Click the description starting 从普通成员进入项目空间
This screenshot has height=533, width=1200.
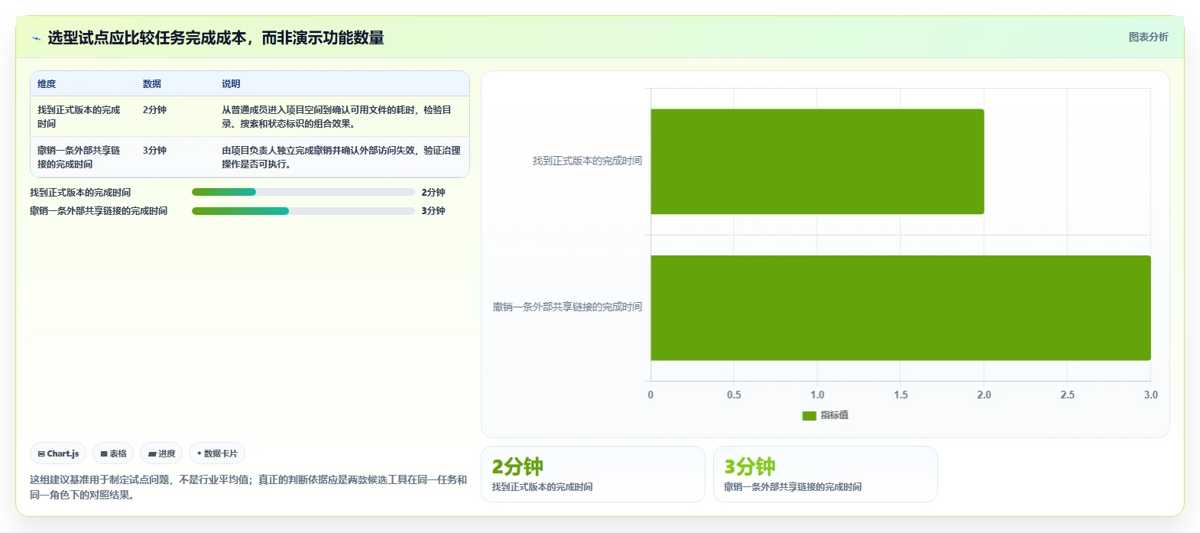337,117
